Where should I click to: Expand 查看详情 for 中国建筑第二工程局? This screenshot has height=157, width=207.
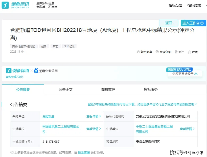[x=94, y=129]
